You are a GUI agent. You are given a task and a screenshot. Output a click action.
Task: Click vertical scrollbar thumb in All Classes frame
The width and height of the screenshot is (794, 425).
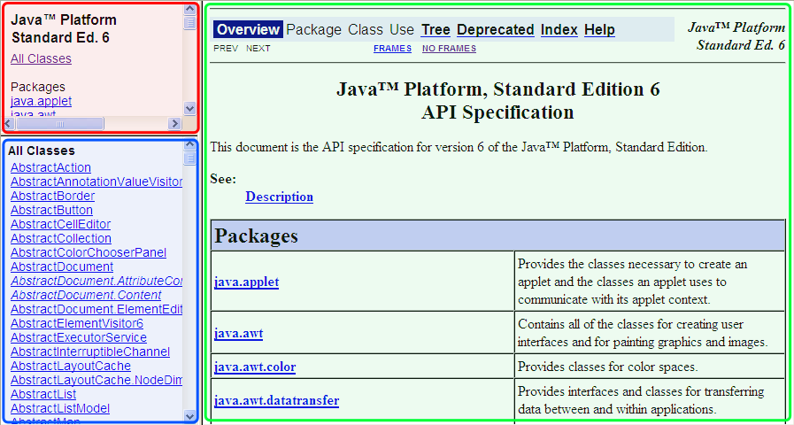coord(190,158)
